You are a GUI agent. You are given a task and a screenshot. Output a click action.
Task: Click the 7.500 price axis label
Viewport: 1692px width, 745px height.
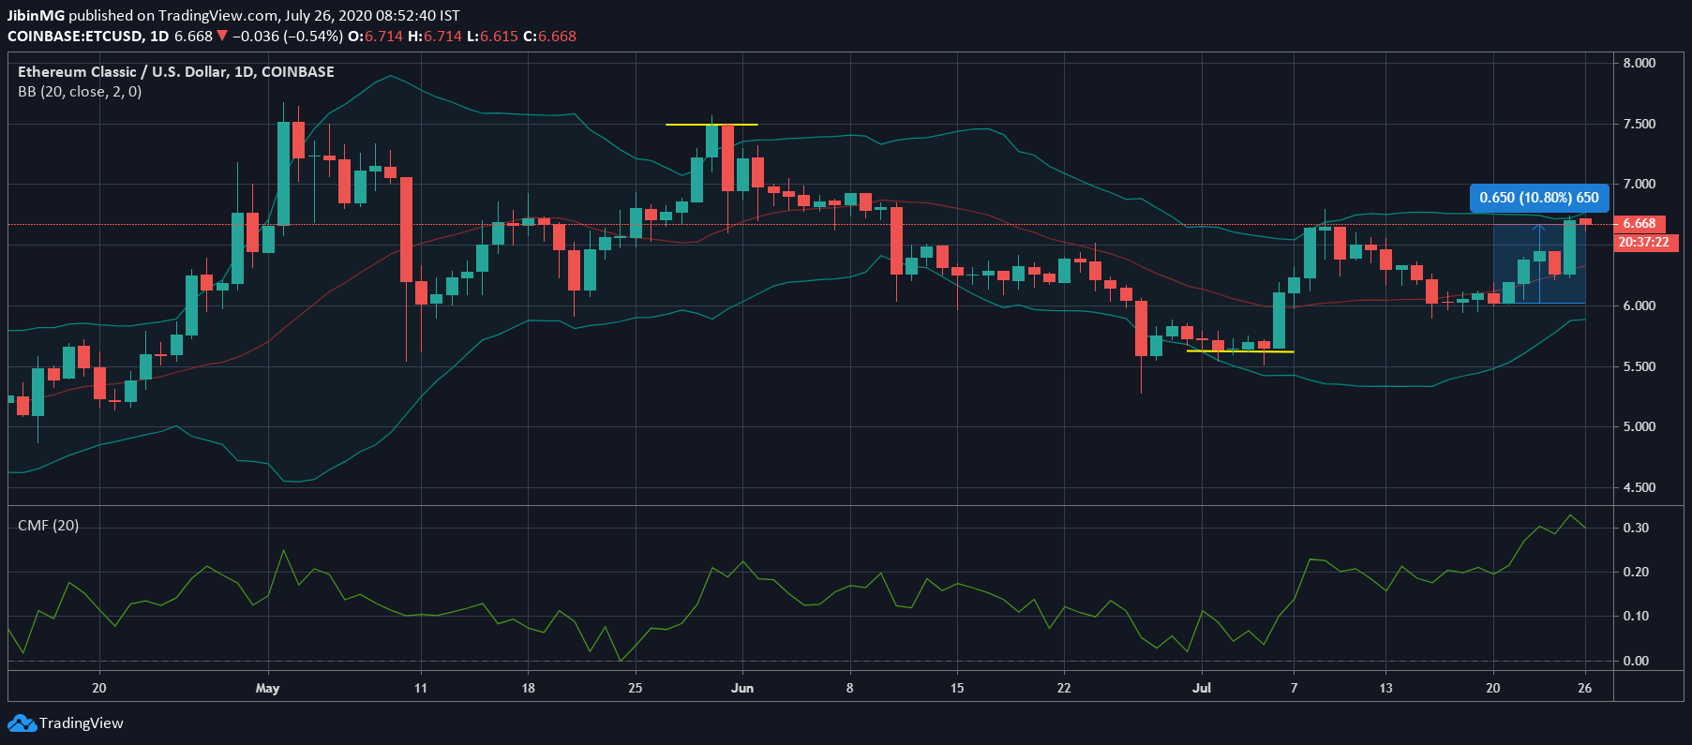click(1640, 125)
